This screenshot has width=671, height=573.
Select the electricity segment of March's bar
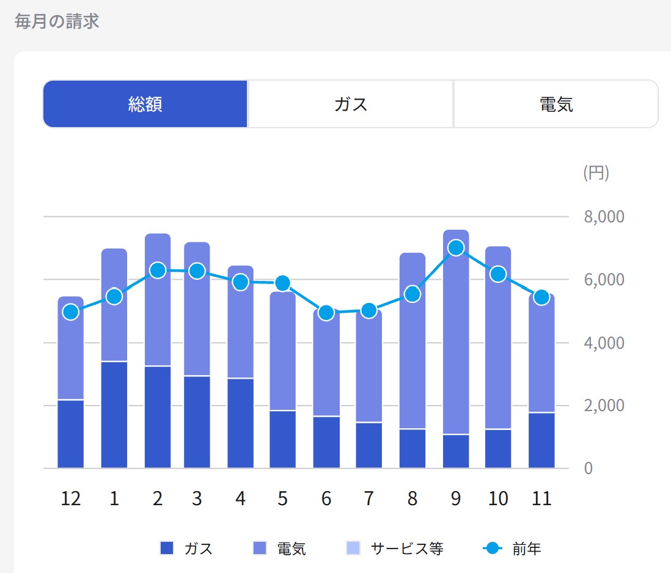click(x=197, y=330)
